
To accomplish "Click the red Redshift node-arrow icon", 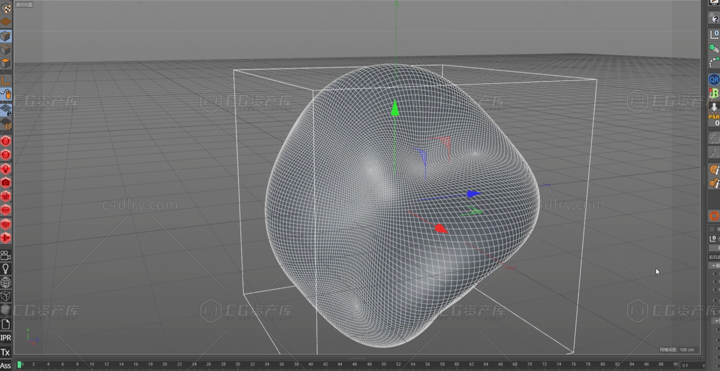I will point(6,237).
